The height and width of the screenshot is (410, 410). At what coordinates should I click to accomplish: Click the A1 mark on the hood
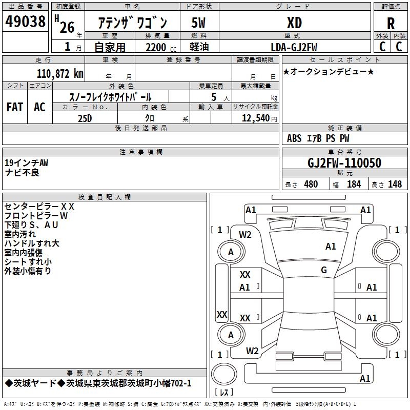click(331, 247)
